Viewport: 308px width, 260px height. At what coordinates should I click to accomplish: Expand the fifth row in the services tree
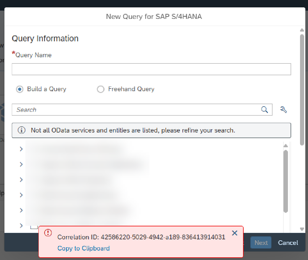click(21, 210)
